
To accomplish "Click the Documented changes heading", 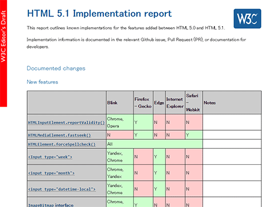I will pyautogui.click(x=56, y=68).
